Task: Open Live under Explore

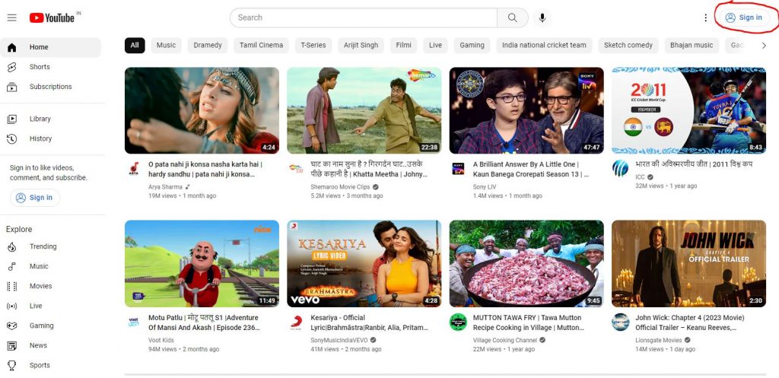Action: coord(50,307)
